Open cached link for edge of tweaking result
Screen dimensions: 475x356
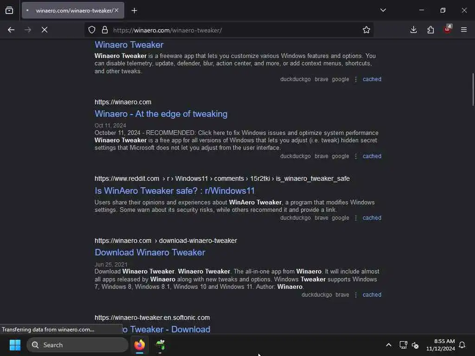pyautogui.click(x=372, y=156)
